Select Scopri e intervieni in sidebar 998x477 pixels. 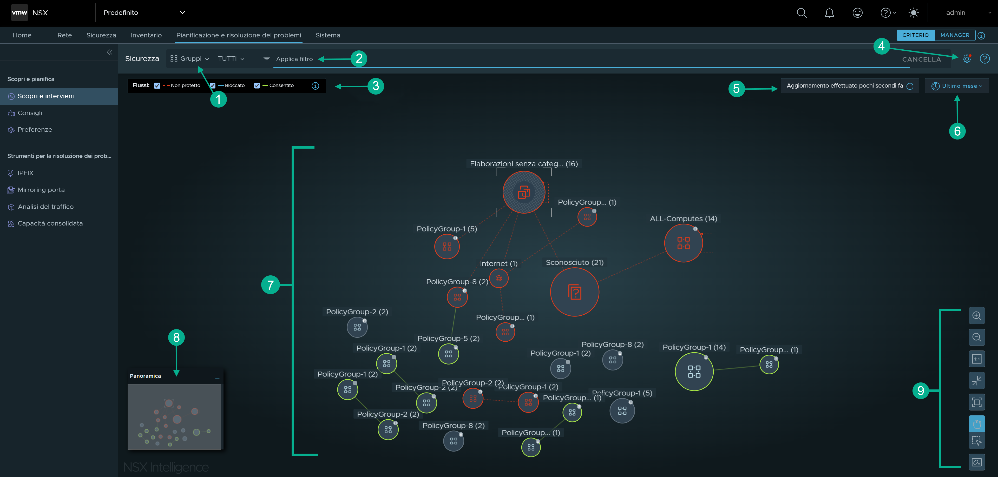(x=59, y=96)
